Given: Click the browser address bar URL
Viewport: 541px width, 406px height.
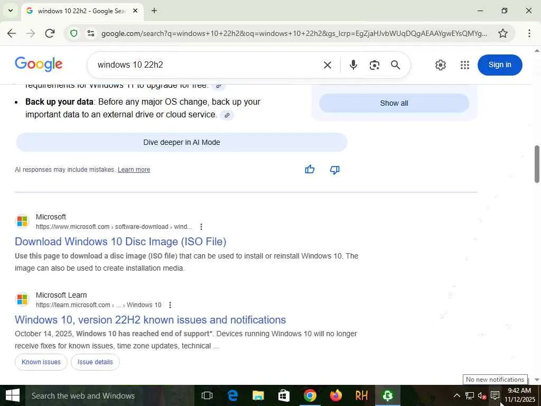Looking at the screenshot, I should coord(294,33).
